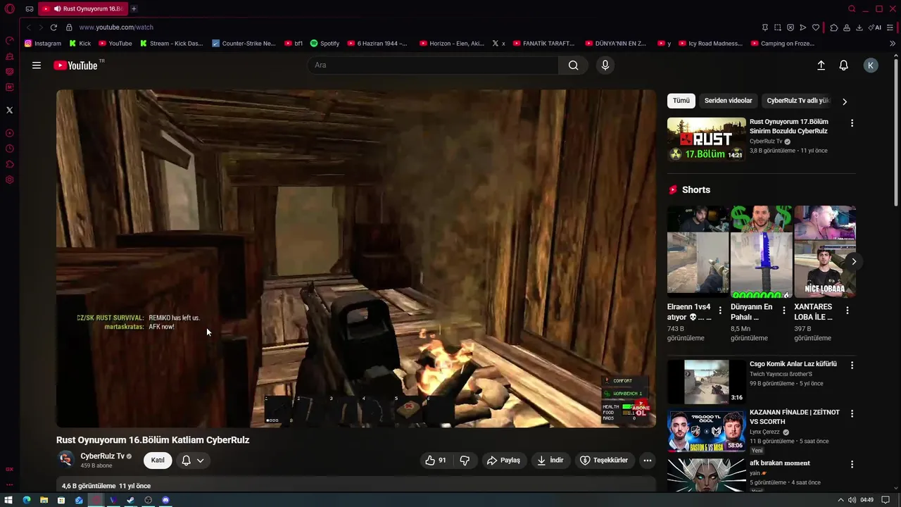The image size is (901, 507).
Task: Open the easy setup settings icon
Action: (x=891, y=27)
